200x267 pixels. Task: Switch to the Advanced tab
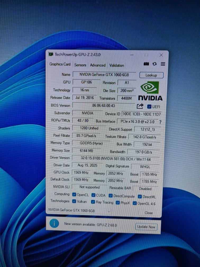pos(98,65)
